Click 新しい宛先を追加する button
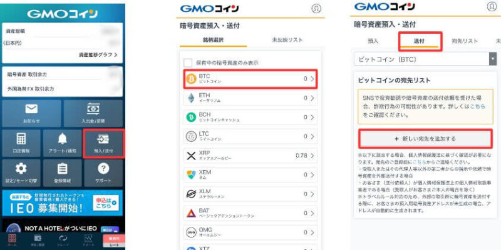Viewport: 501px width, 250px height. pyautogui.click(x=425, y=139)
